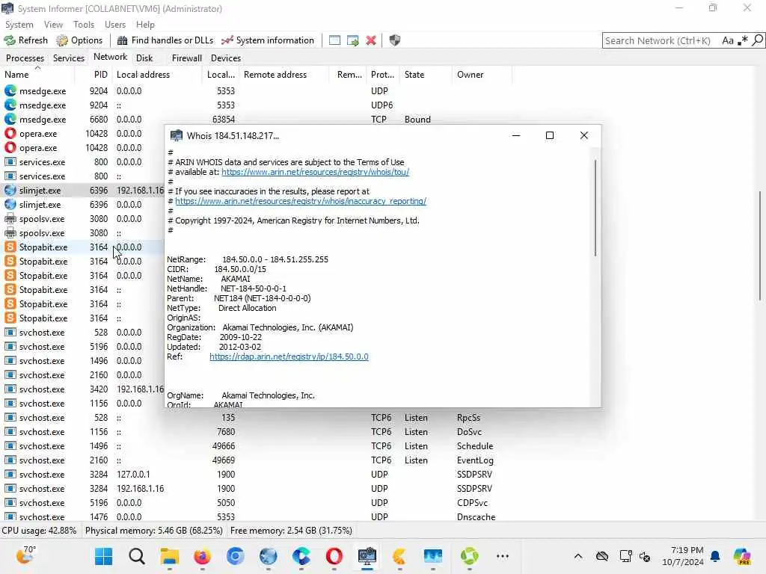Select first spoolsv.exe printer icon

10,219
